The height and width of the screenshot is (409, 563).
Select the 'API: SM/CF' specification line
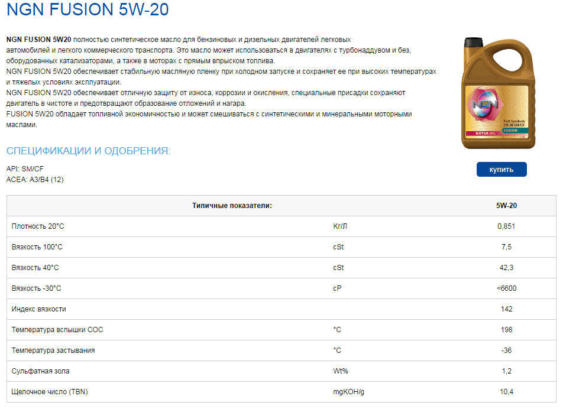25,168
